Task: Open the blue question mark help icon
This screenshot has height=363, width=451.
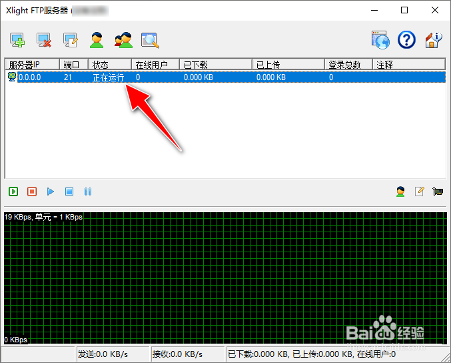Action: click(x=406, y=40)
